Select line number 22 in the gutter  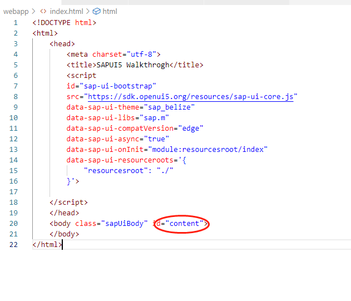(x=13, y=245)
